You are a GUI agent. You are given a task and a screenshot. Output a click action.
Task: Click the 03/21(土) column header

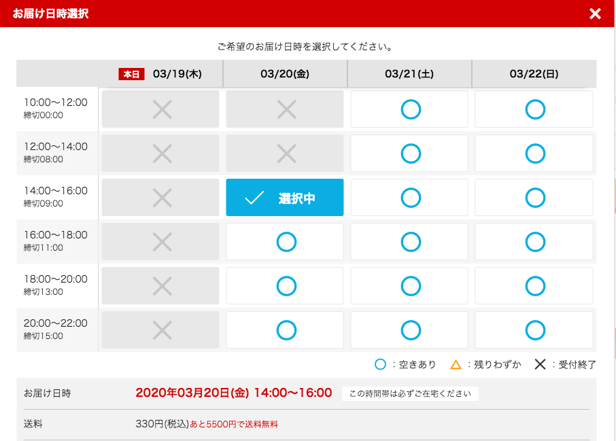(x=409, y=74)
